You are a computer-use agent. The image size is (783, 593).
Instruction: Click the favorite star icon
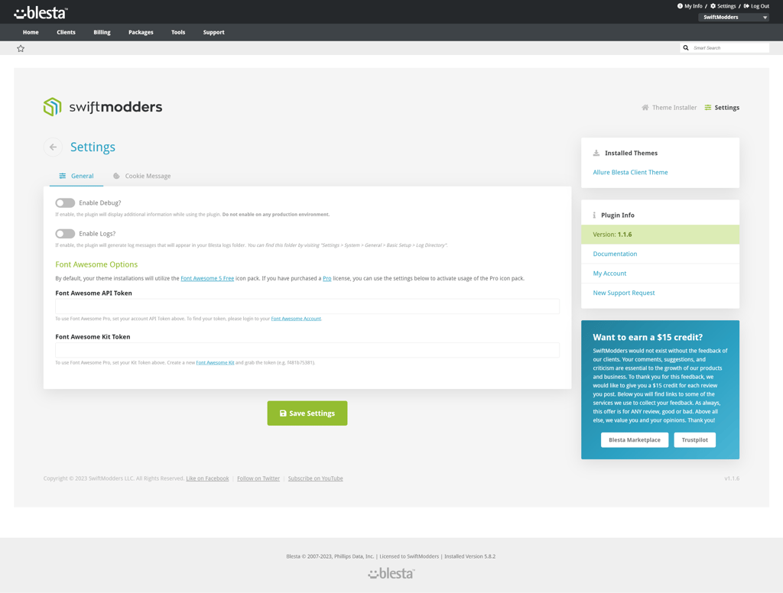pos(21,48)
